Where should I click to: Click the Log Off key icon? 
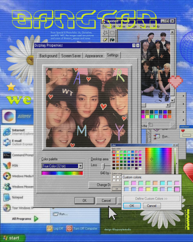coord(49,228)
